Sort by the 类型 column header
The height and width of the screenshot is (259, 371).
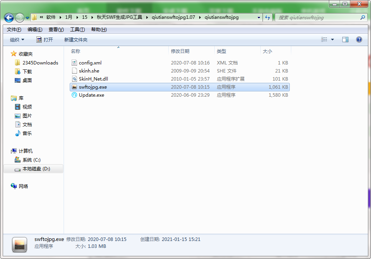click(x=237, y=51)
